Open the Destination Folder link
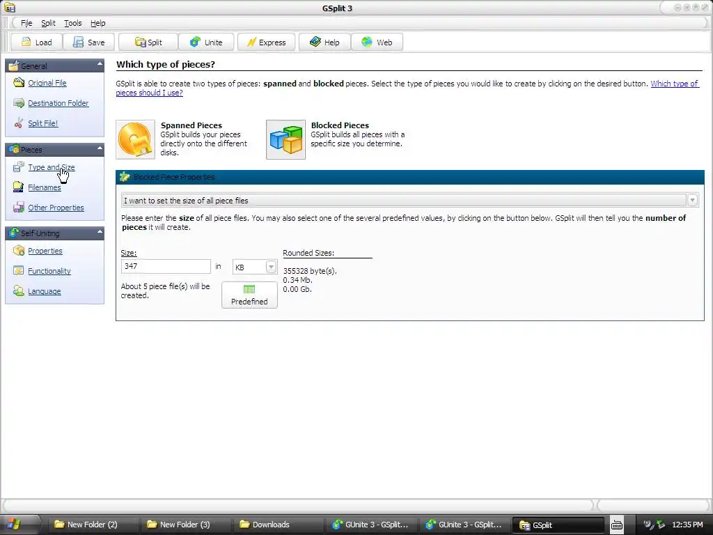This screenshot has height=535, width=713. click(58, 103)
